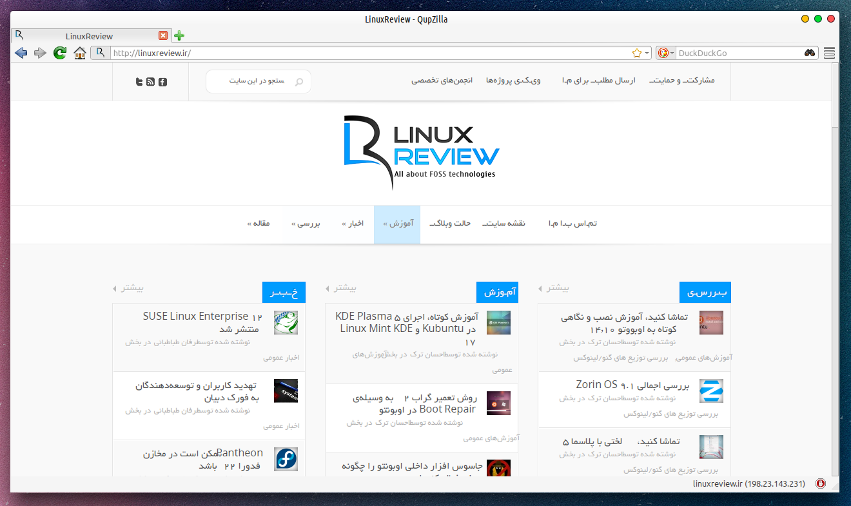This screenshot has width=851, height=506.
Task: Focus the URL address field
Action: [x=371, y=53]
